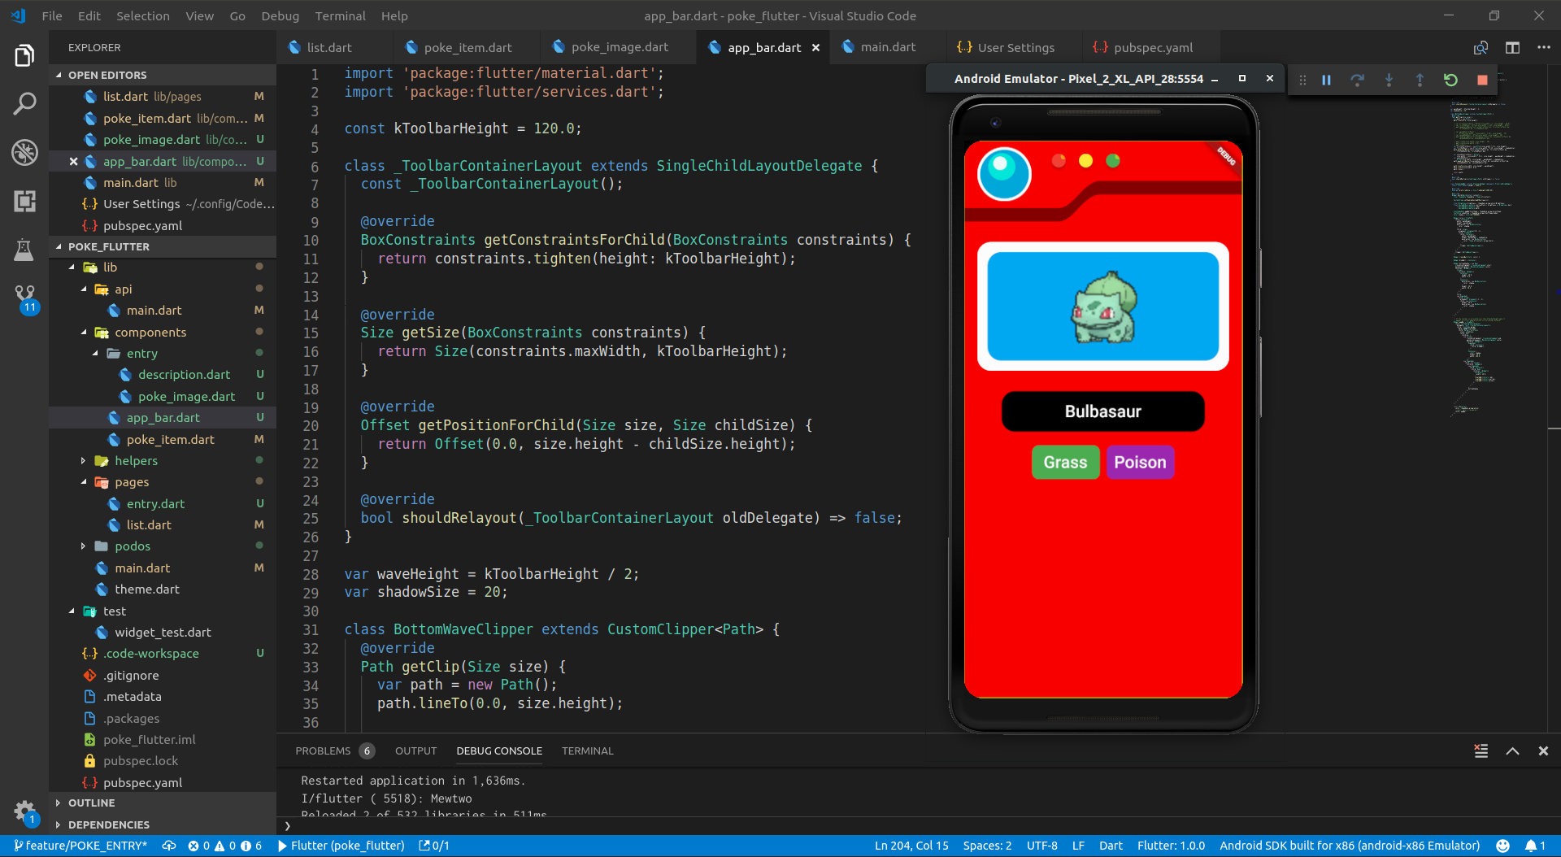Maximize the bottom panel with chevron
1561x857 pixels.
tap(1512, 751)
